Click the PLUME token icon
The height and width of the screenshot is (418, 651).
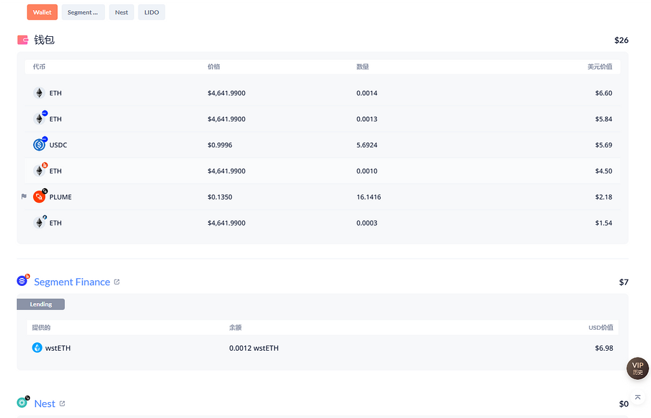point(39,197)
